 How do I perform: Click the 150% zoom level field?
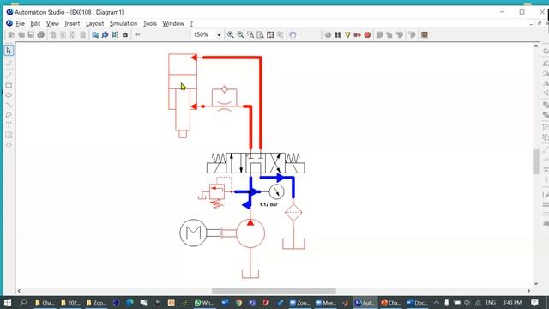click(203, 34)
